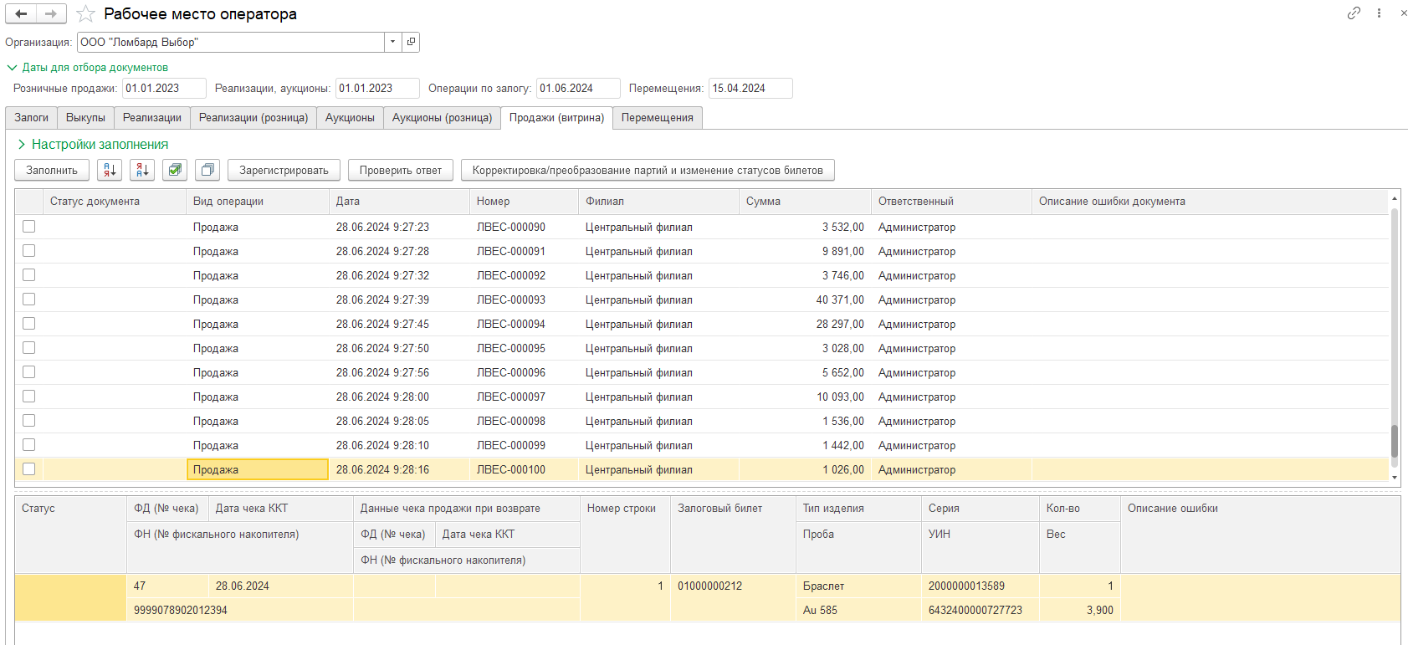Sort list ascending А-Я
The image size is (1408, 645).
(110, 170)
